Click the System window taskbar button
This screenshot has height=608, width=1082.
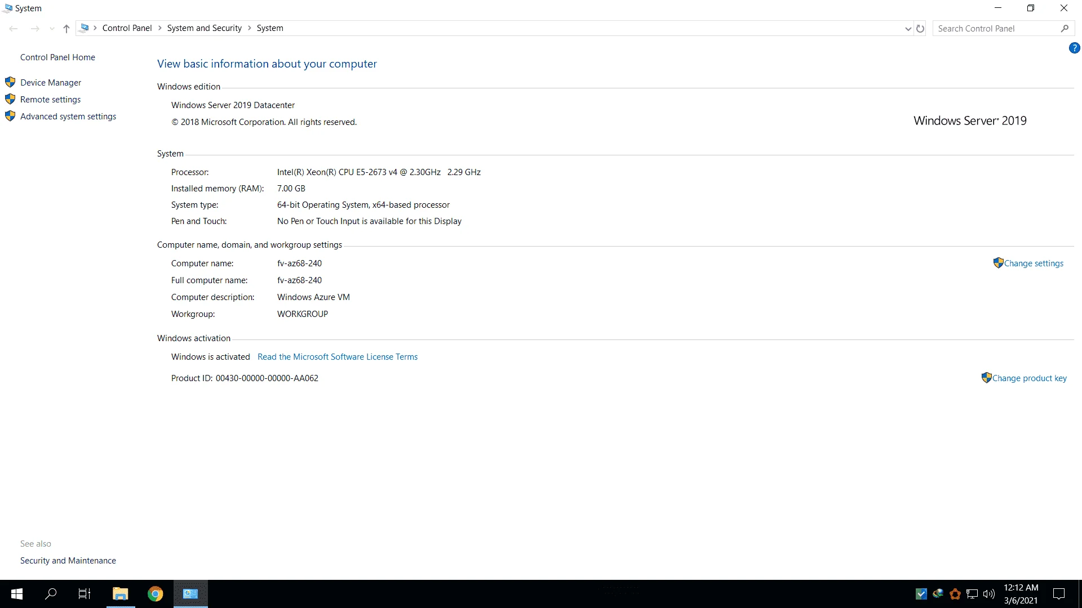190,594
